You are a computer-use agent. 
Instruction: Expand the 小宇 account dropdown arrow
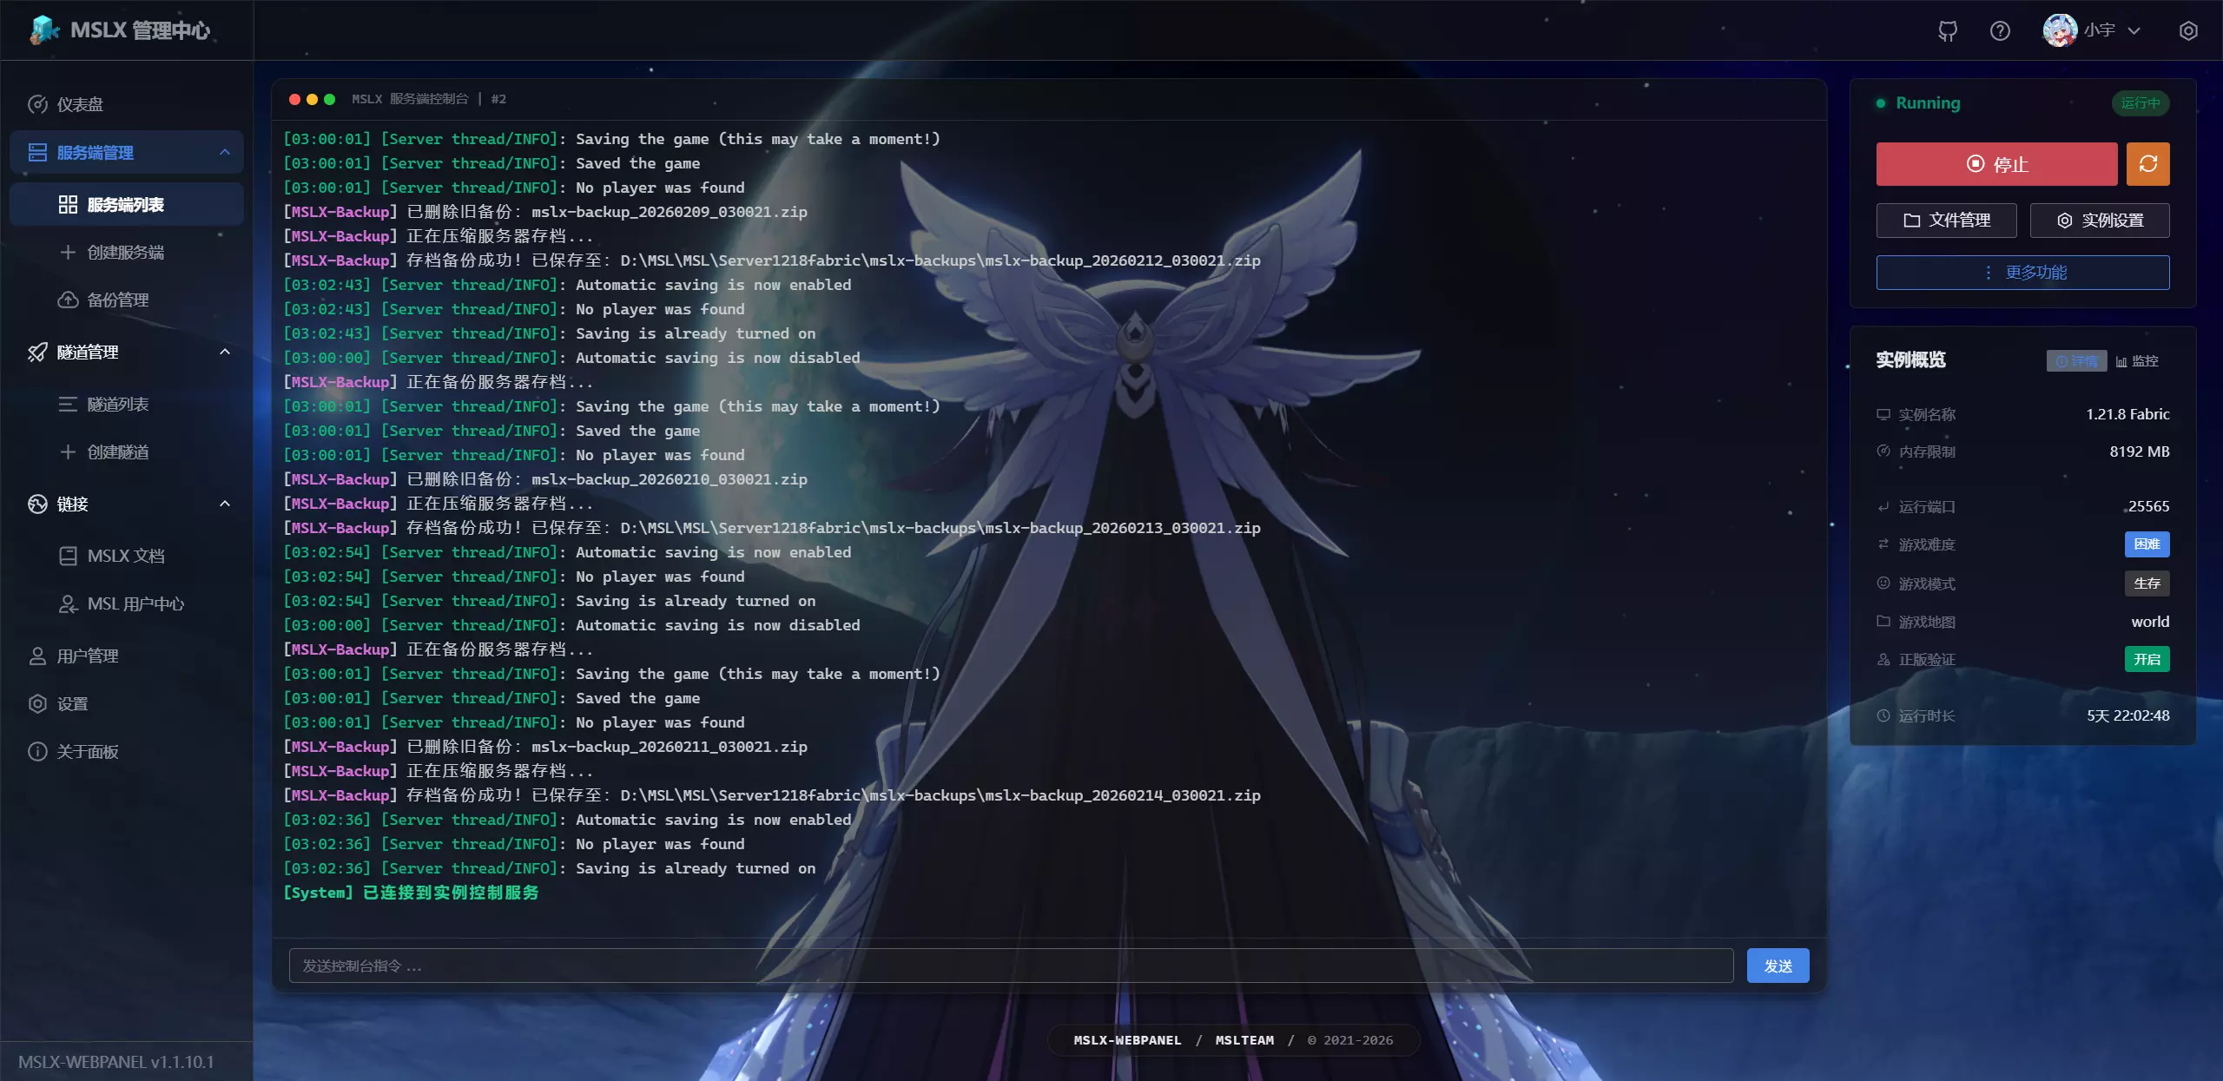[x=2134, y=31]
